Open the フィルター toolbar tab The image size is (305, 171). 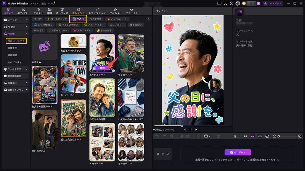(x=116, y=11)
